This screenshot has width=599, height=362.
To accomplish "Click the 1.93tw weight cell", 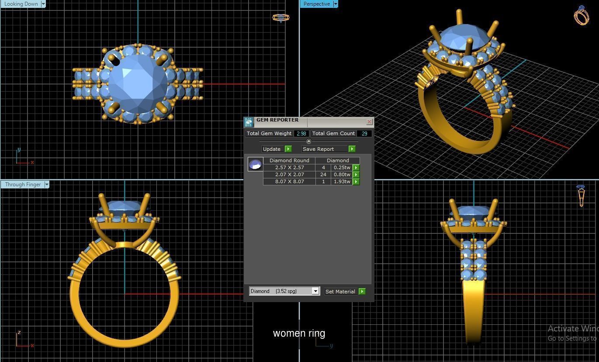I will [x=342, y=181].
